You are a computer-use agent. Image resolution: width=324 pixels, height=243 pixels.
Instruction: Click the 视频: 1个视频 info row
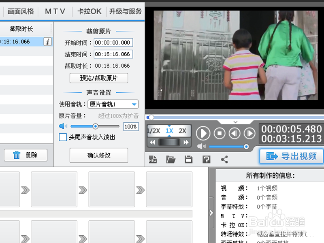(x=249, y=188)
